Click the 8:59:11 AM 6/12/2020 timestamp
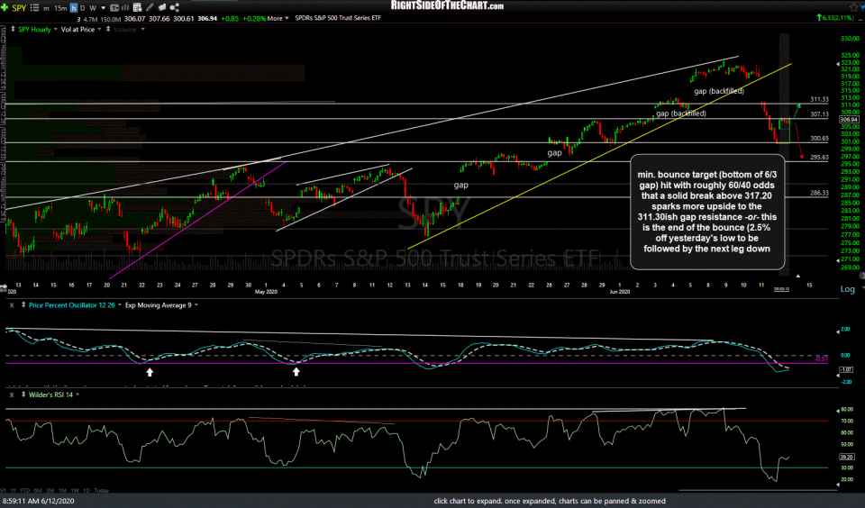Screen dimensions: 865x508 (38, 501)
